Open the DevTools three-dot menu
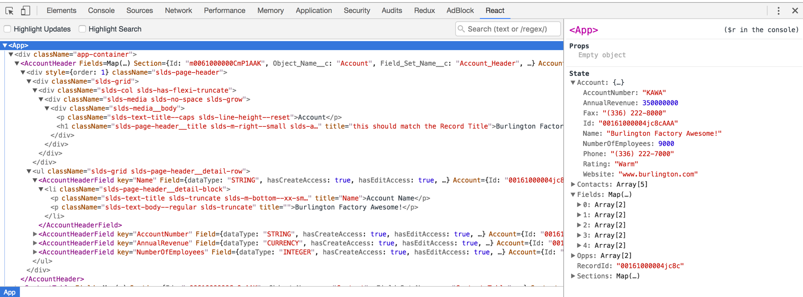 point(778,11)
